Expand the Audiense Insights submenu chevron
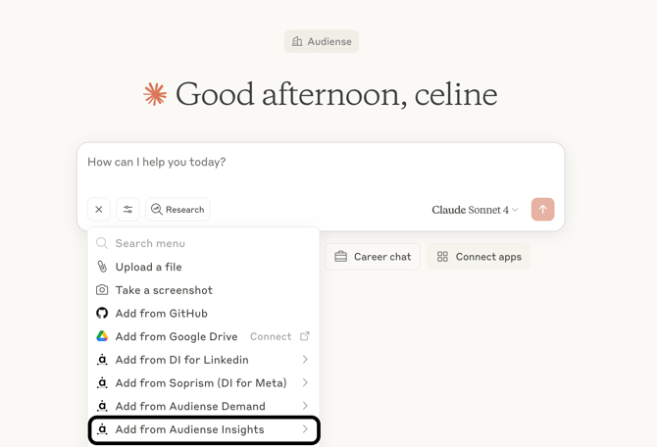 click(305, 429)
